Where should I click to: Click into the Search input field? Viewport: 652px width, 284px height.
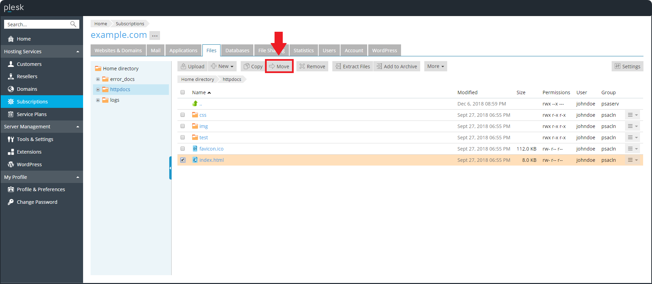37,25
